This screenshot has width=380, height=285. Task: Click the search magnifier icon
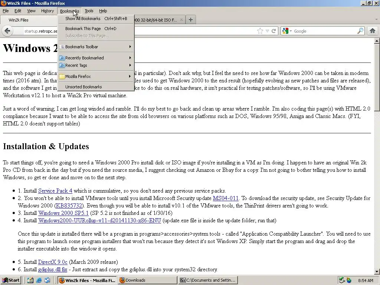click(360, 31)
